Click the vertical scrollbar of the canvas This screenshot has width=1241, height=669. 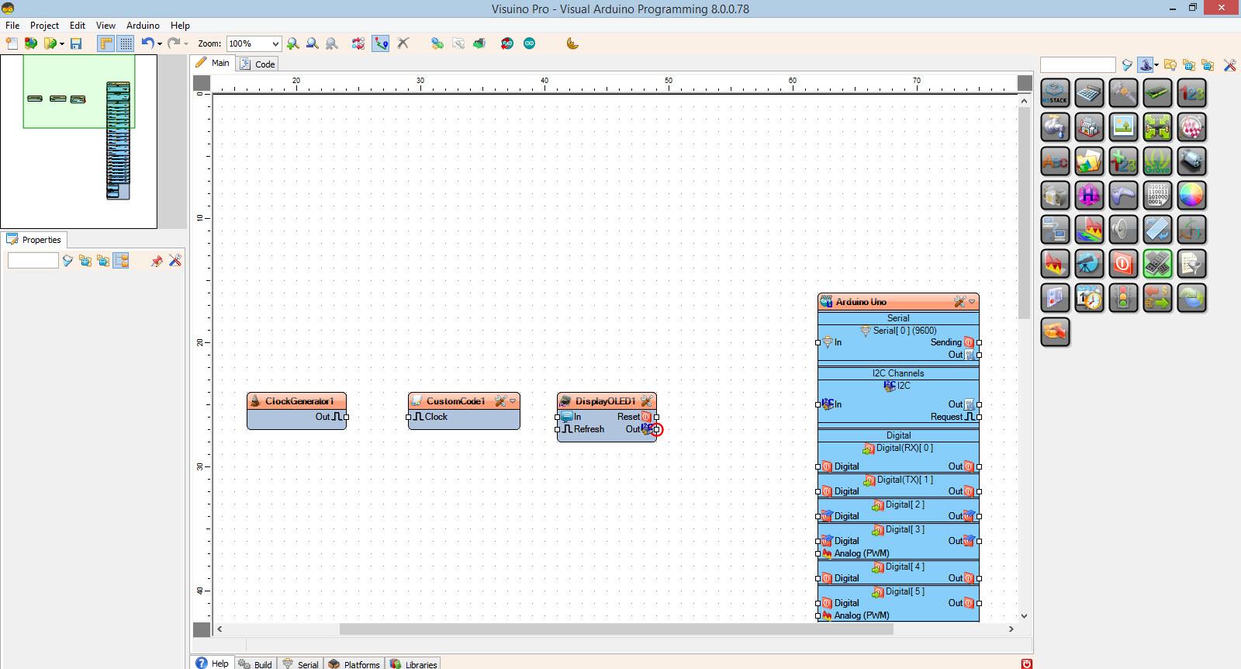(x=1024, y=213)
